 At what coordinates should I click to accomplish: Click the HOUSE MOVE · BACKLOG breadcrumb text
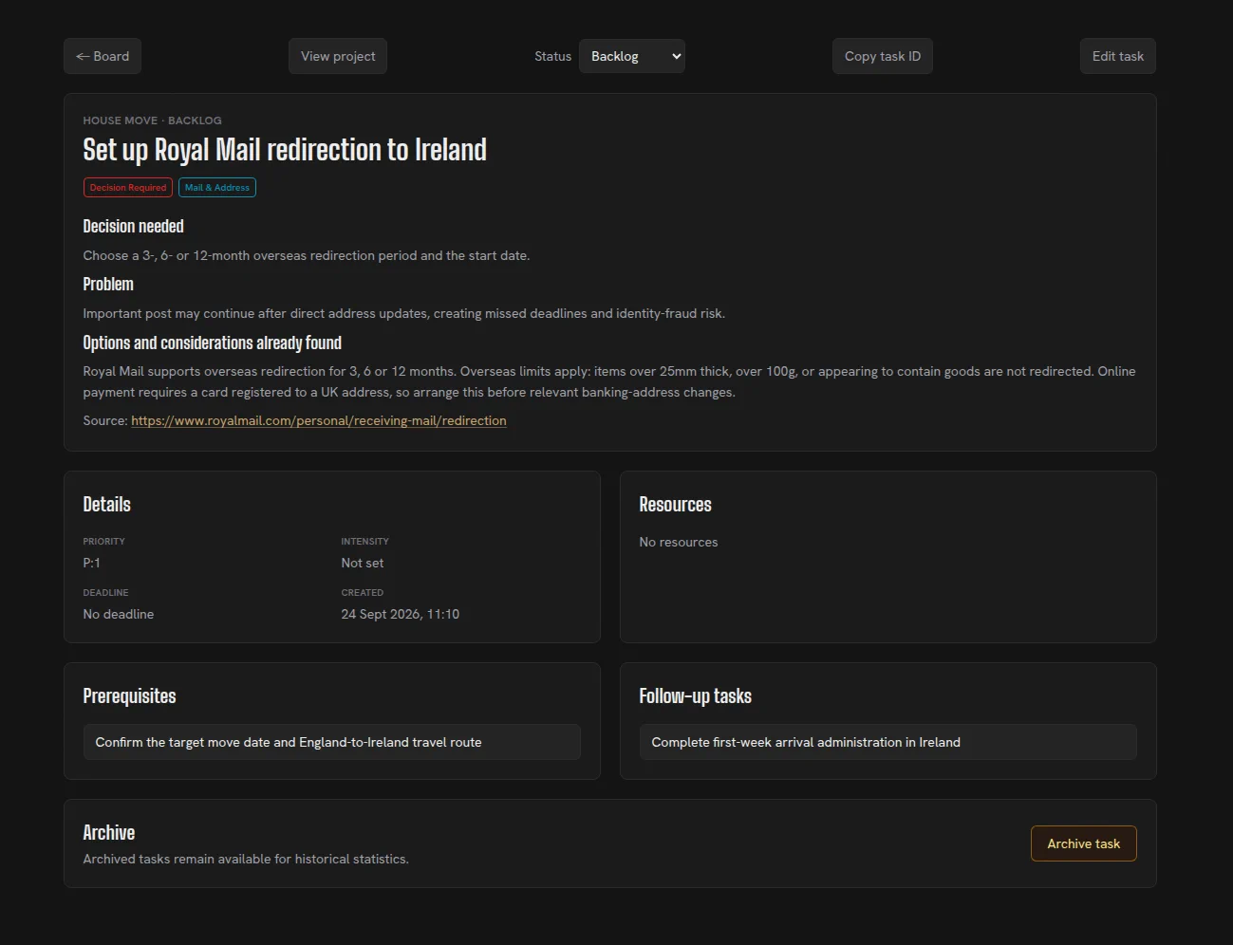(x=152, y=120)
